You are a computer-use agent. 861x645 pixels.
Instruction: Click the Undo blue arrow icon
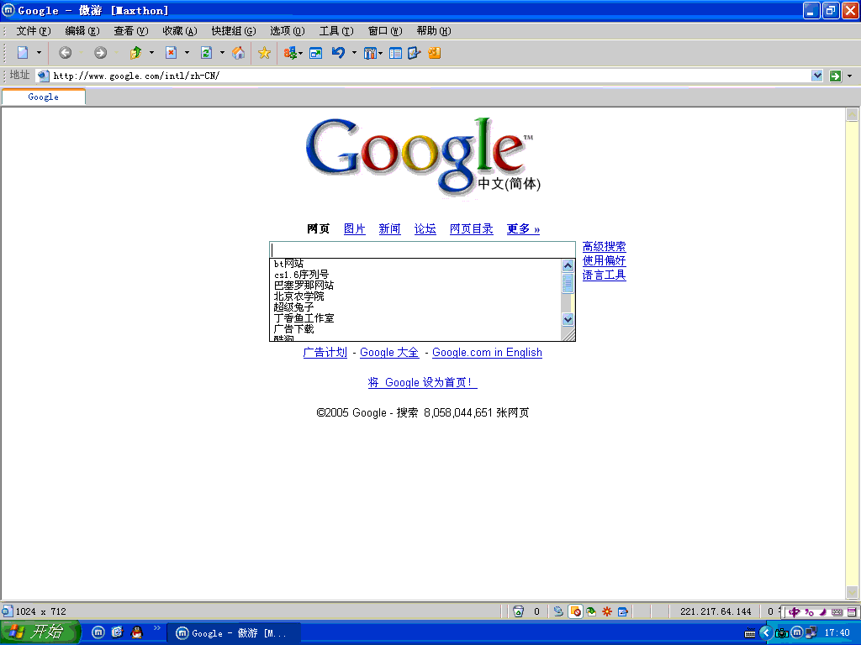click(338, 53)
